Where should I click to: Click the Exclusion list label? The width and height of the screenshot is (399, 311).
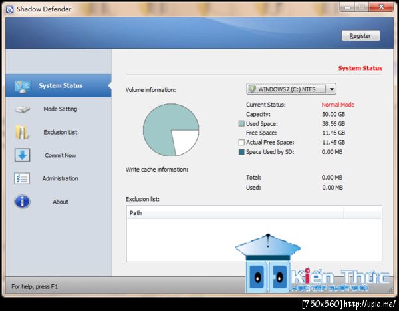pyautogui.click(x=142, y=199)
